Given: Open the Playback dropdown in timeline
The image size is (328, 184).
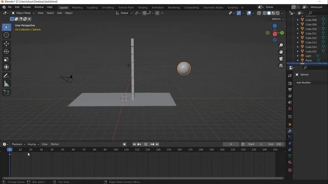Looking at the screenshot, I should click(18, 144).
